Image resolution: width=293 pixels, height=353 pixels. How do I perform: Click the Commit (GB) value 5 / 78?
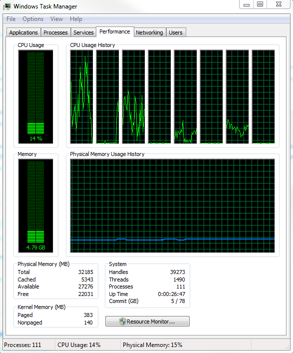point(178,301)
